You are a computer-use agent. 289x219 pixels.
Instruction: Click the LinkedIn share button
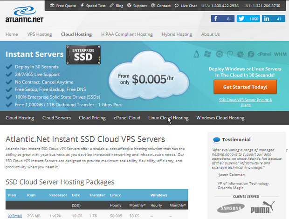coord(274,19)
